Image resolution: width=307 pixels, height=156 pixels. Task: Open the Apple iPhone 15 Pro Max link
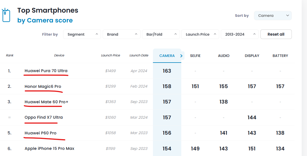click(50, 148)
